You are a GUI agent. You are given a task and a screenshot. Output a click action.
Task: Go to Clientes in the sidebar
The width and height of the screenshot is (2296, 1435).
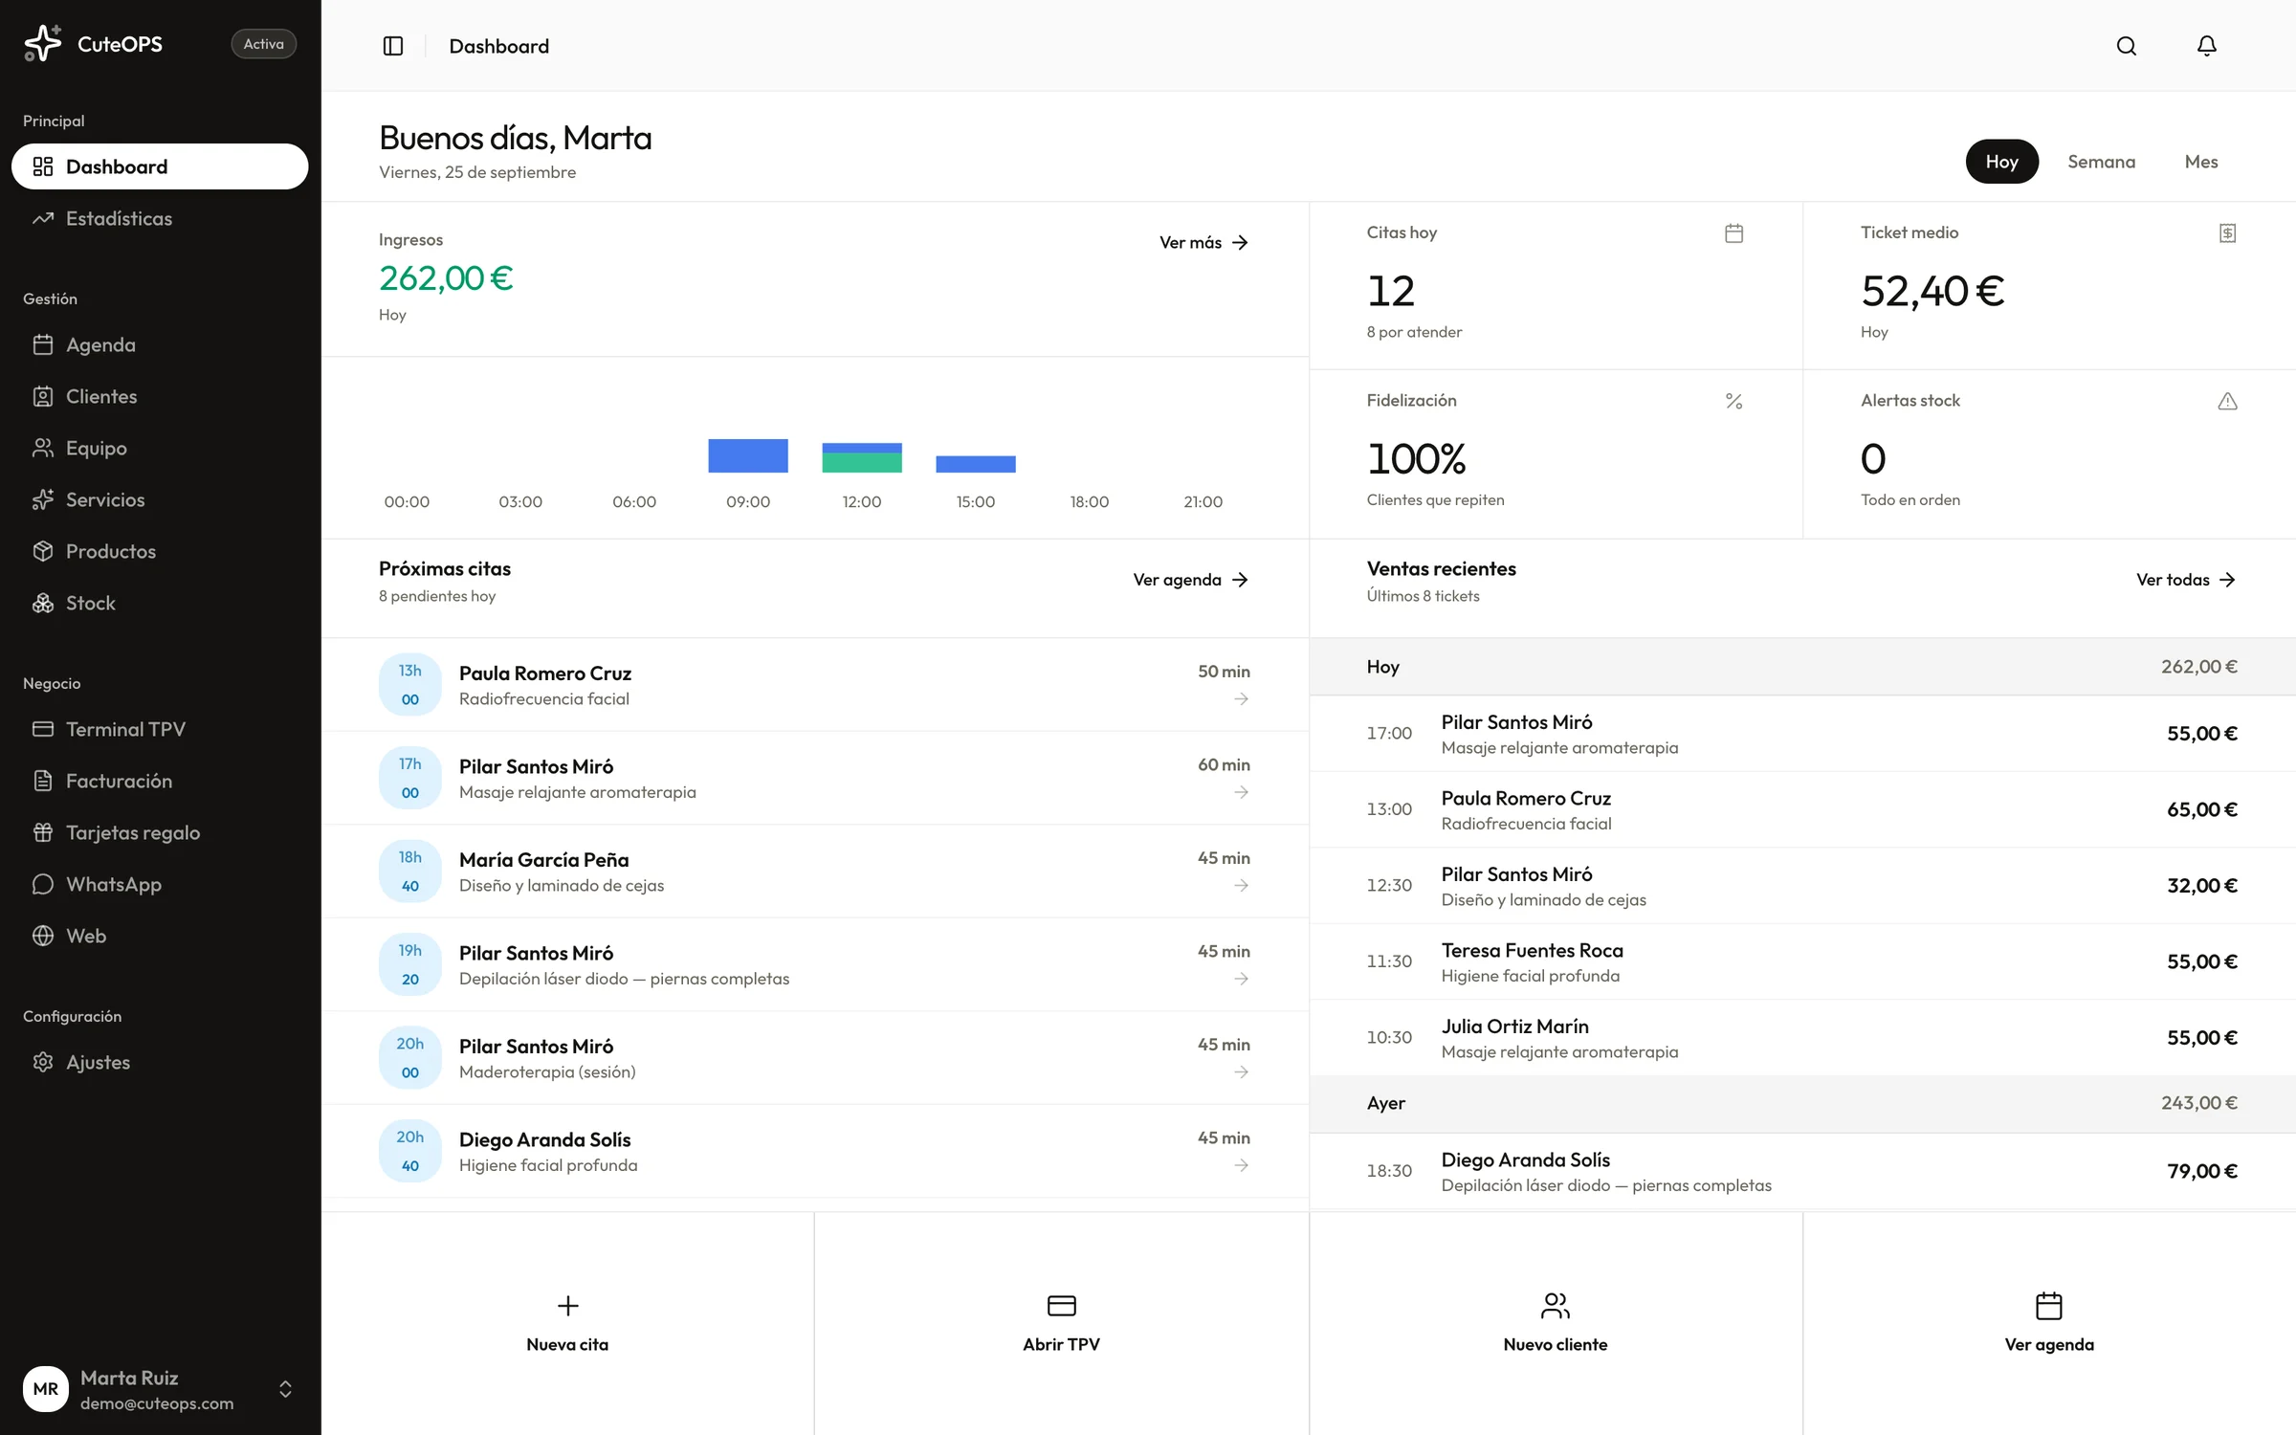click(160, 396)
